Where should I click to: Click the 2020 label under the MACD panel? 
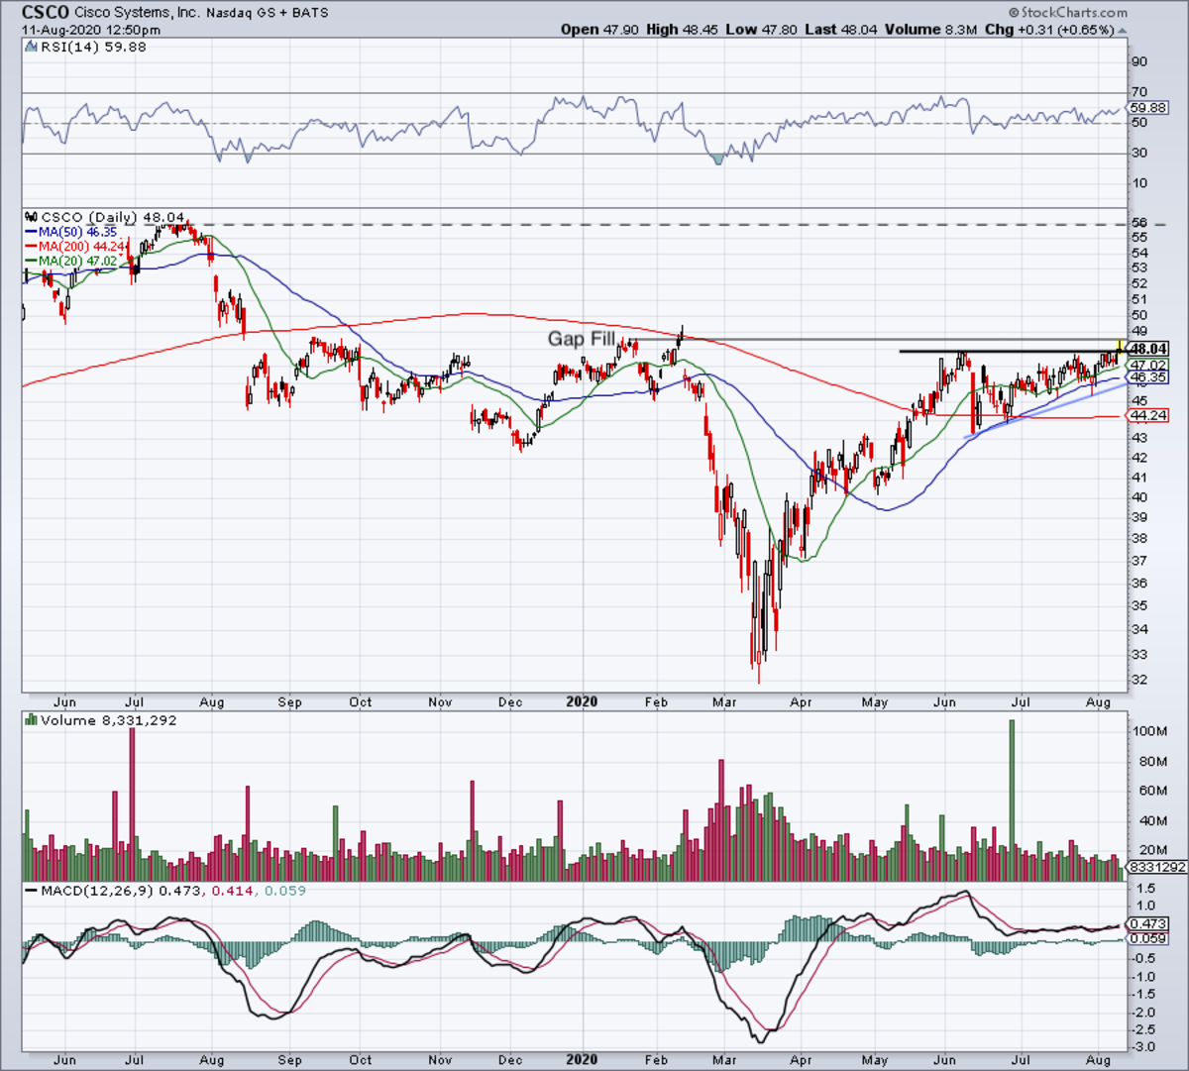pyautogui.click(x=582, y=1059)
